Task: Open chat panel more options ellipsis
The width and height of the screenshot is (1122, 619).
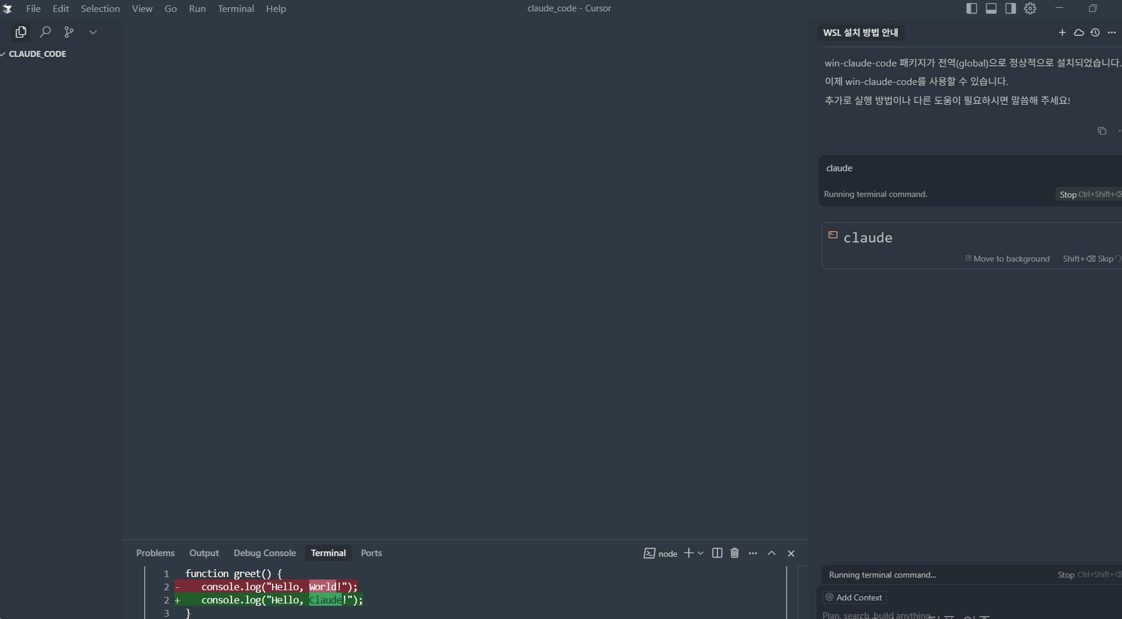Action: tap(1112, 32)
